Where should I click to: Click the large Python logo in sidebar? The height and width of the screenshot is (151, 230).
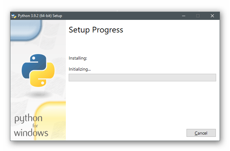pyautogui.click(x=38, y=70)
